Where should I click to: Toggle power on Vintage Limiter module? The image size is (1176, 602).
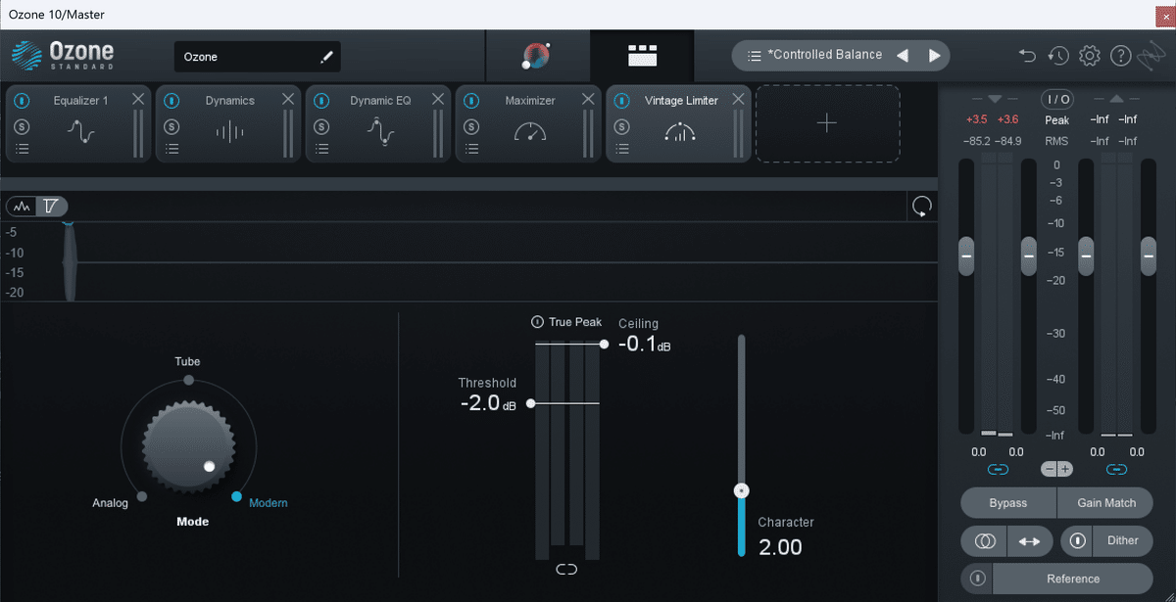tap(621, 100)
